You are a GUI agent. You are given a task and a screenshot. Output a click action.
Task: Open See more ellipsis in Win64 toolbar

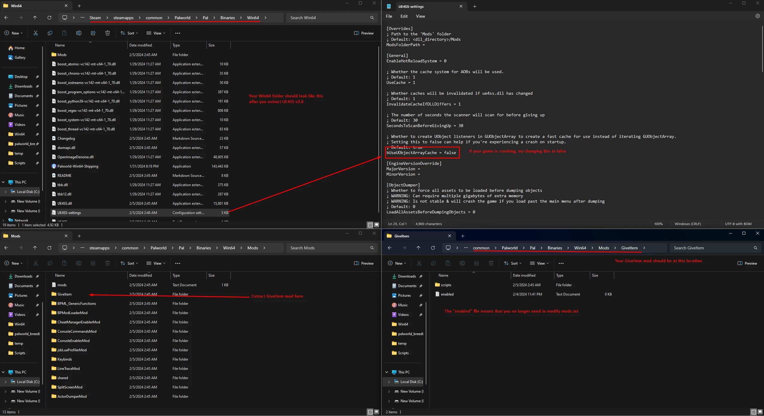(178, 33)
